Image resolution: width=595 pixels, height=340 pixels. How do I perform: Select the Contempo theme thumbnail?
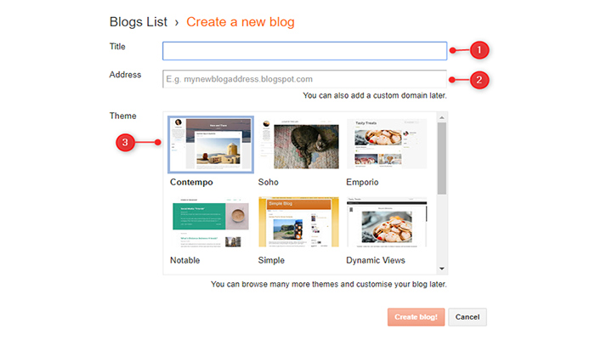tap(211, 144)
